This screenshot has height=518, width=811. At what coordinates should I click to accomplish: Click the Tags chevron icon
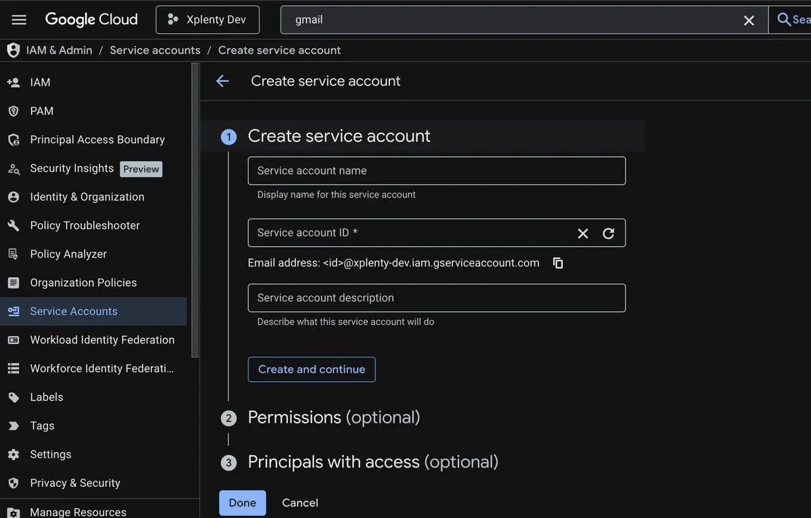click(14, 426)
